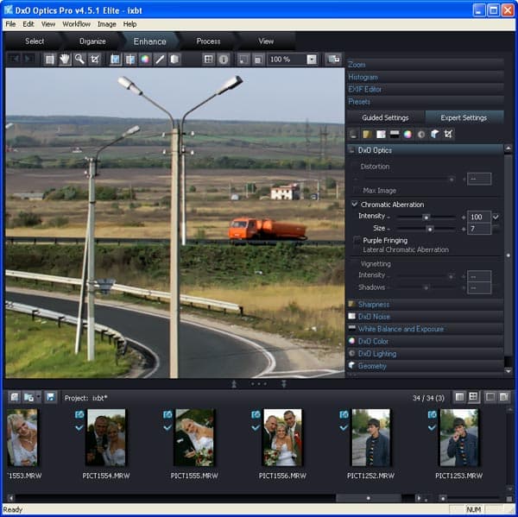Open the Workflow menu
518x517 pixels.
[x=76, y=24]
